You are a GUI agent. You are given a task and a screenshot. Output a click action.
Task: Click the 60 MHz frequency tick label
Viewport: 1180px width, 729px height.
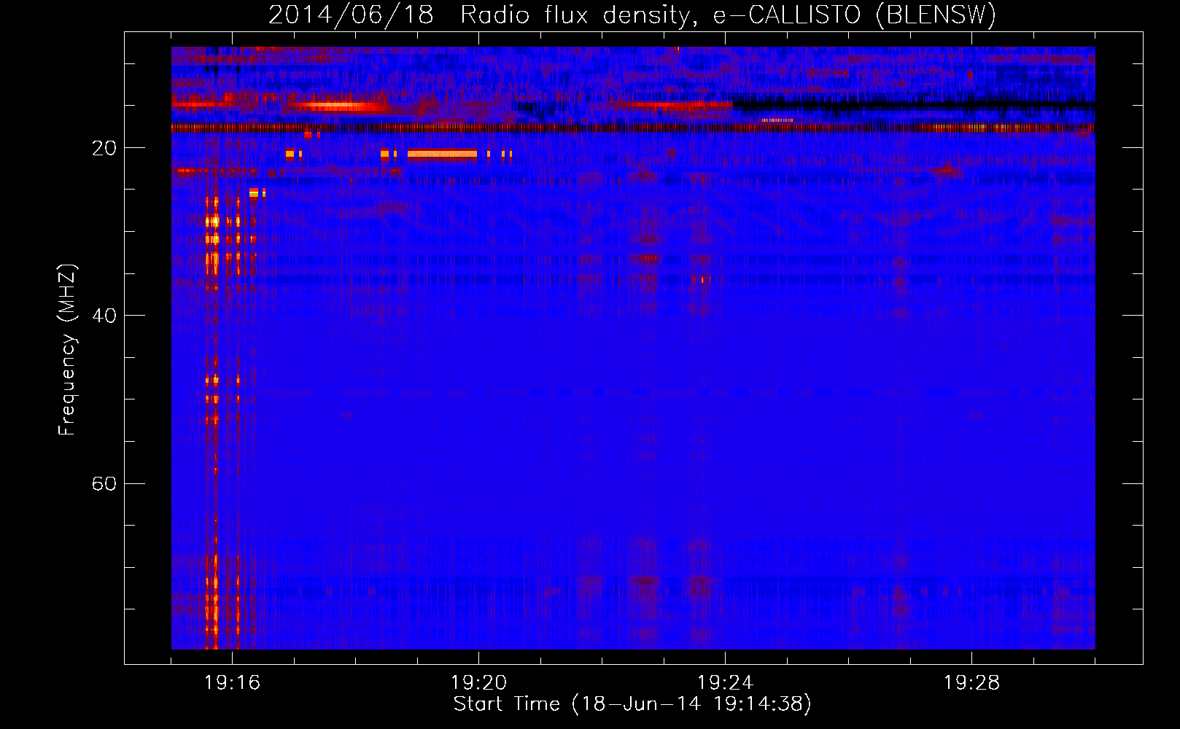tap(104, 483)
